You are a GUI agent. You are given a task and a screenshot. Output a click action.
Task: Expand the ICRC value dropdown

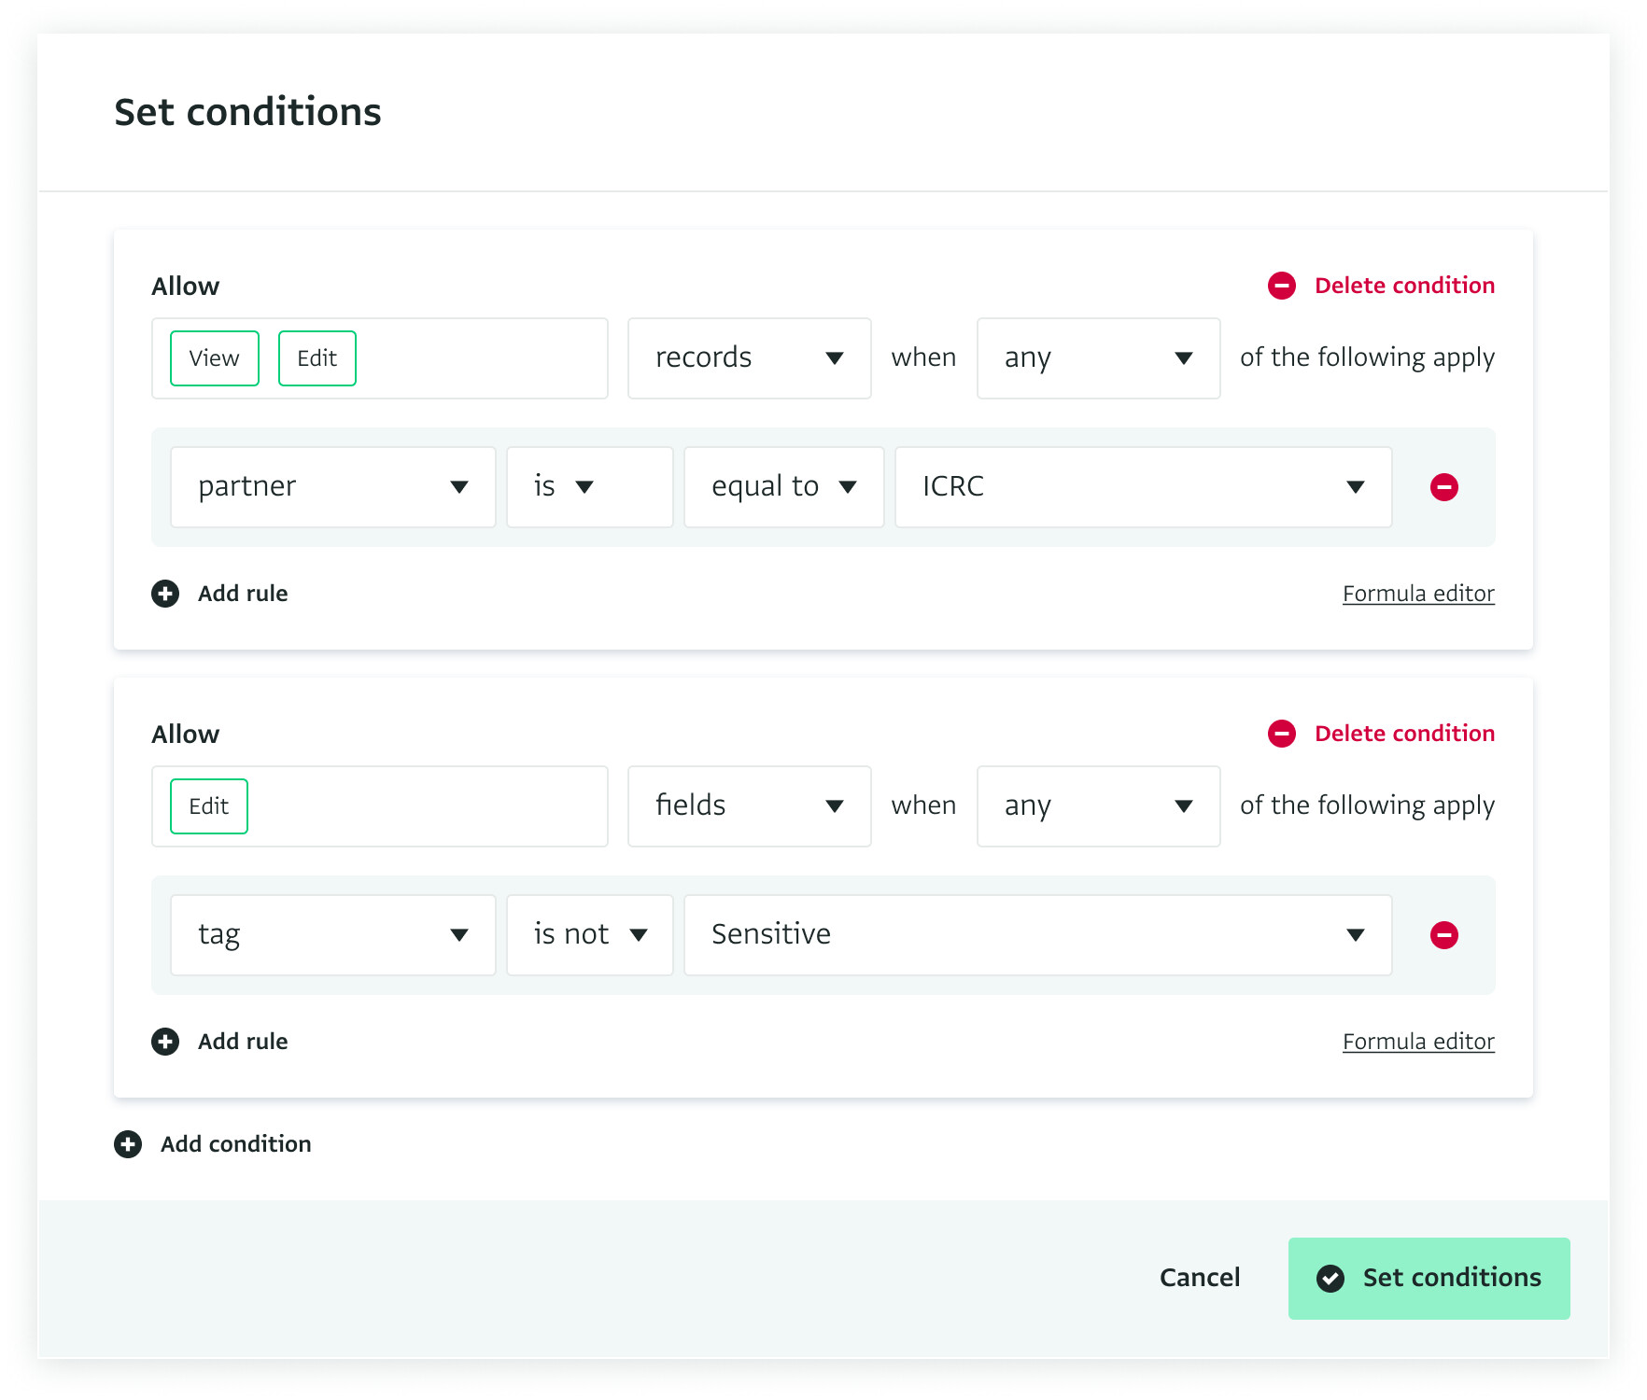(x=1143, y=487)
